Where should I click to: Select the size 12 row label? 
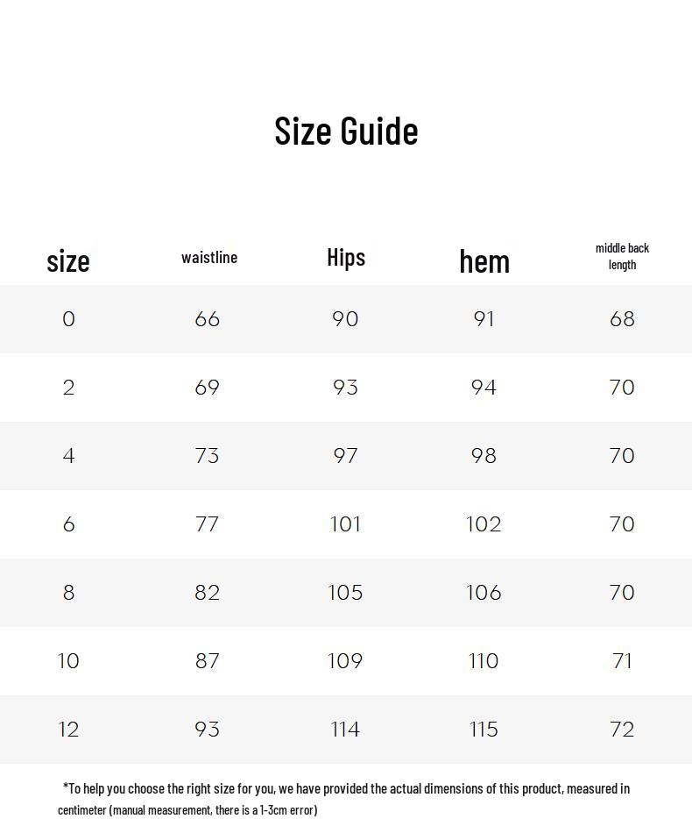pos(68,730)
